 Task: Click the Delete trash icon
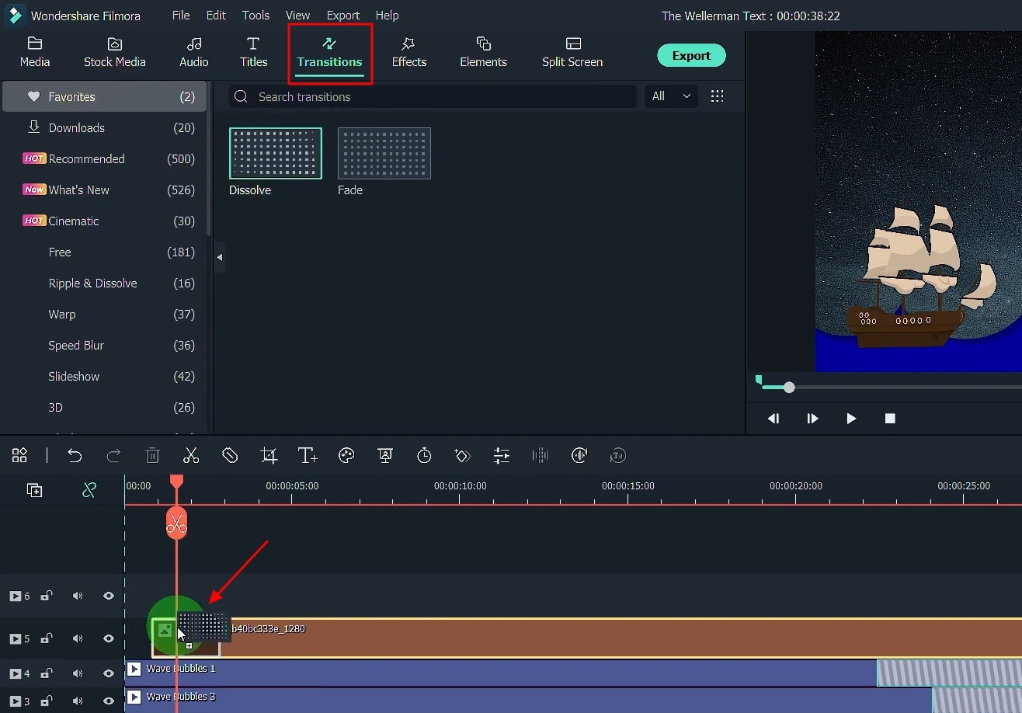pyautogui.click(x=152, y=455)
